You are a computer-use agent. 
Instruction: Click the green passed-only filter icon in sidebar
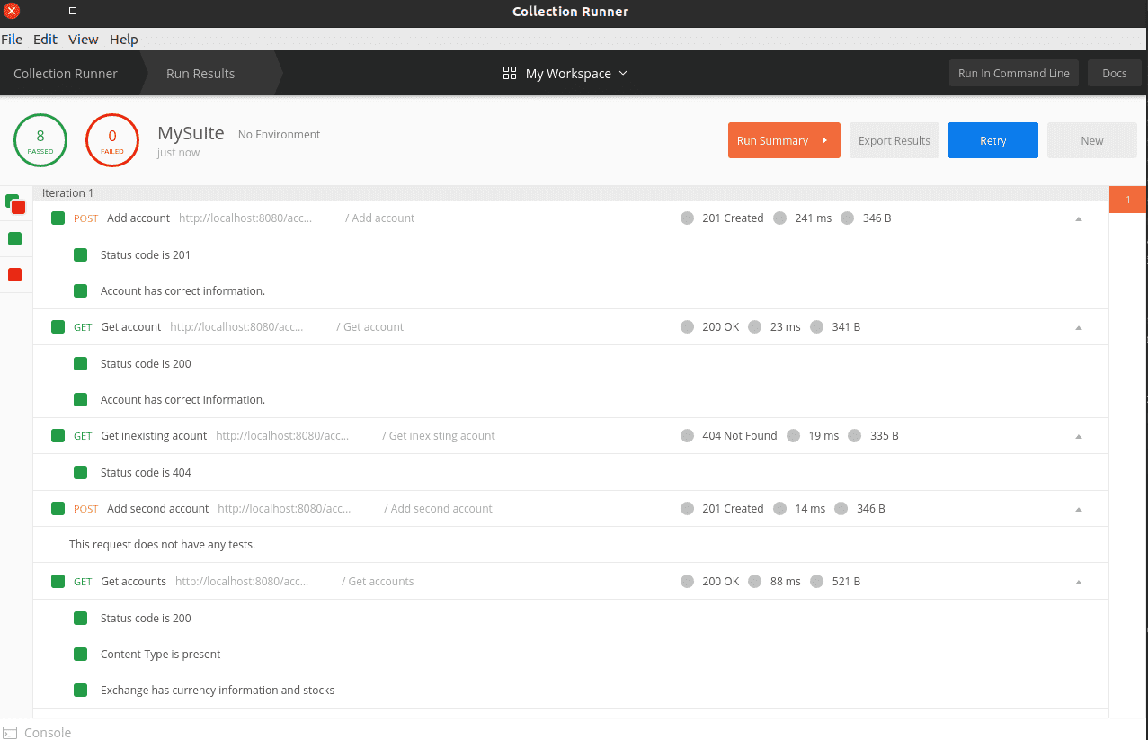click(x=14, y=238)
